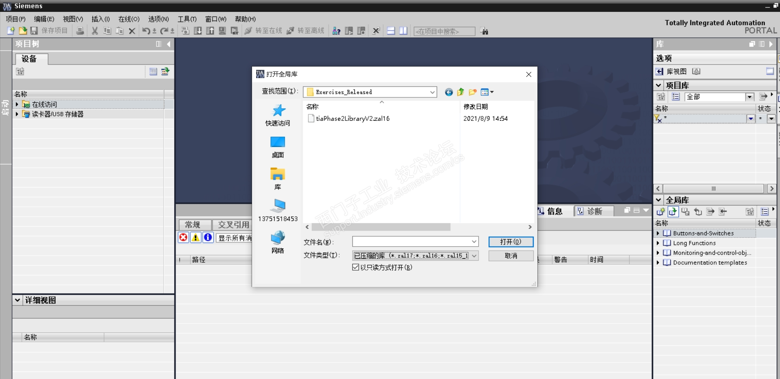
Task: Click the open project toolbar icon
Action: pos(23,31)
